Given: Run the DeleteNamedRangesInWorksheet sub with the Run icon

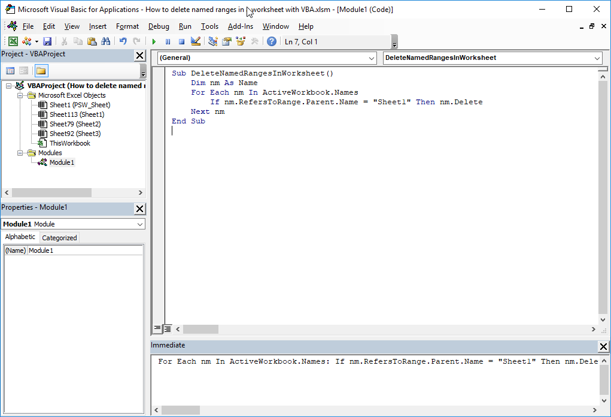Looking at the screenshot, I should (154, 41).
